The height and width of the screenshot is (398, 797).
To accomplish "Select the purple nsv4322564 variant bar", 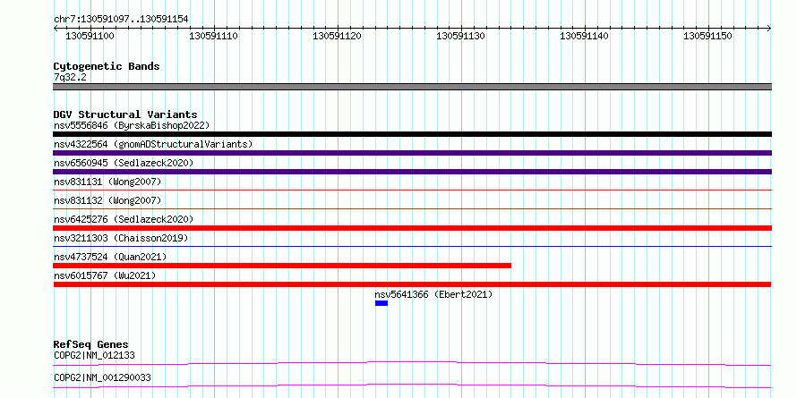I will (412, 153).
